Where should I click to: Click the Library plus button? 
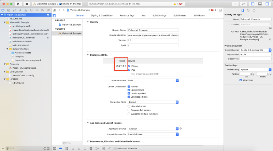click(235, 4)
